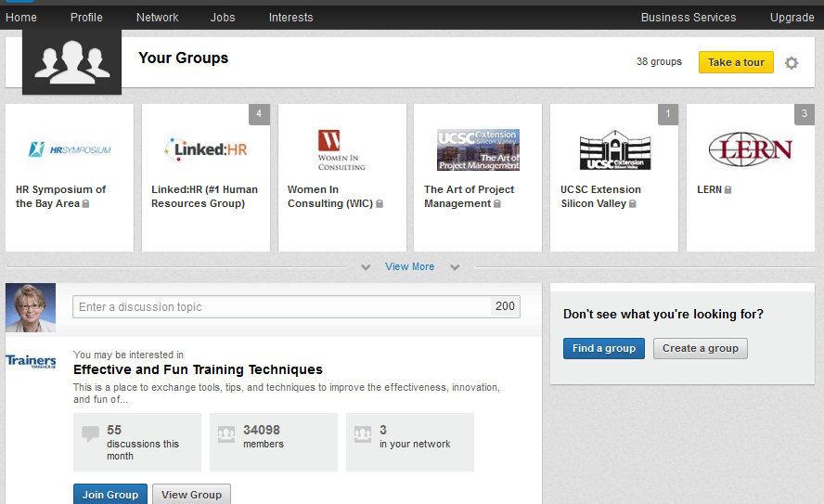Open Effective and Fun Training Techniques

[199, 369]
